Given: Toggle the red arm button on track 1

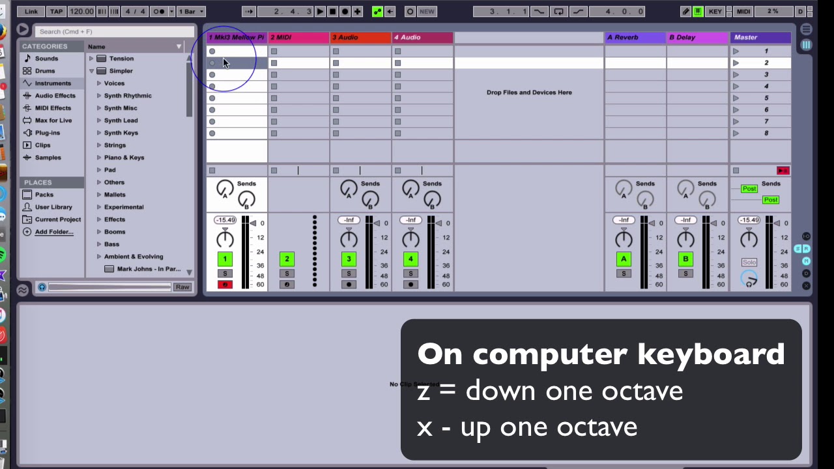Looking at the screenshot, I should (x=225, y=285).
